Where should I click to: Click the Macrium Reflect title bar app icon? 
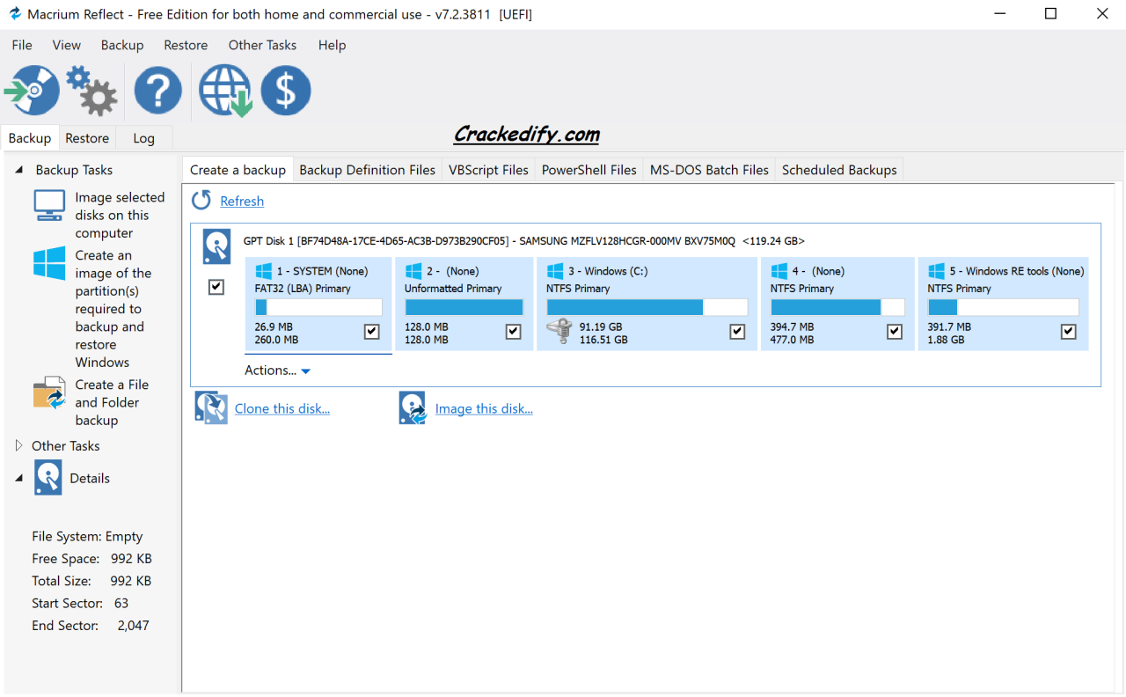pos(14,14)
